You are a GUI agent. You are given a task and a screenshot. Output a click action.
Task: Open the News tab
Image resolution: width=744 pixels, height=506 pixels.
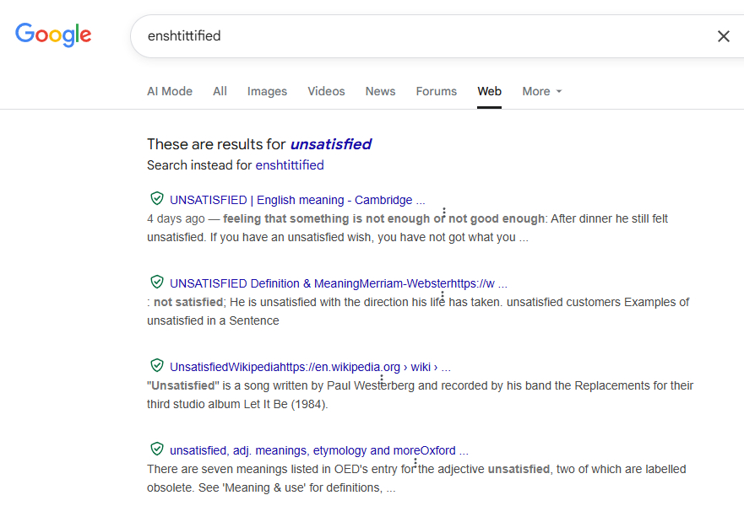point(380,92)
